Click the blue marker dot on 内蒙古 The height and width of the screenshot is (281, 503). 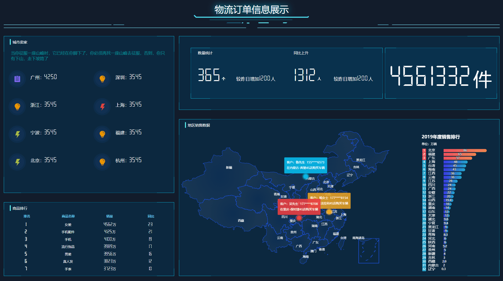[x=306, y=177]
